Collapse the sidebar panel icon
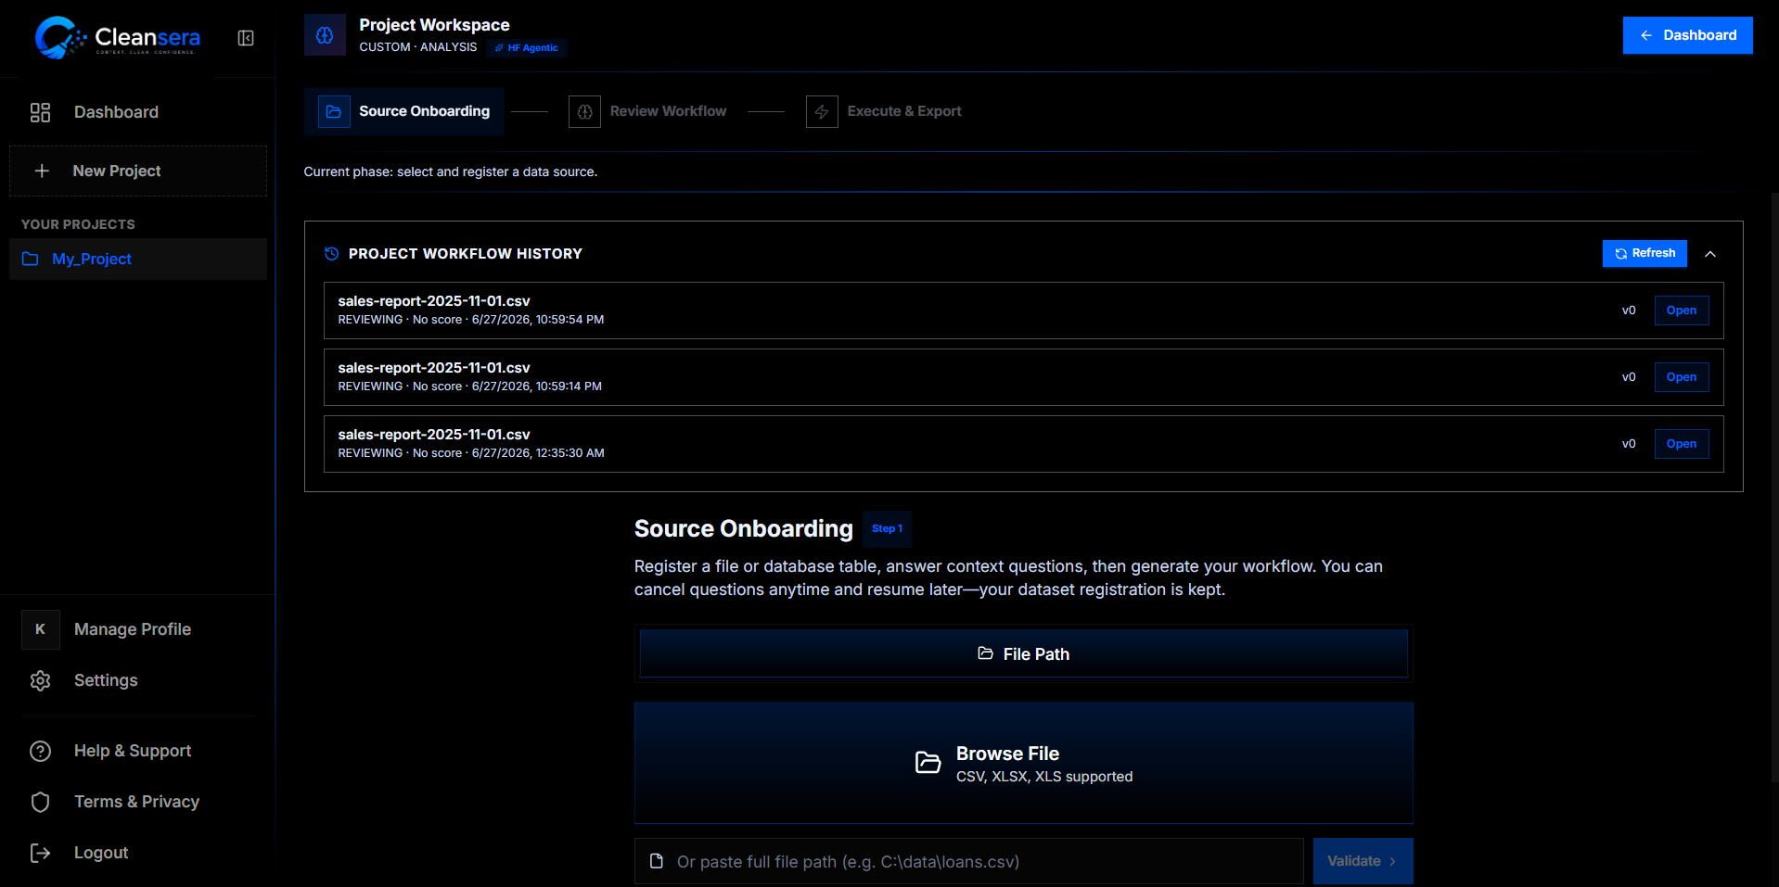This screenshot has height=887, width=1779. coord(246,38)
